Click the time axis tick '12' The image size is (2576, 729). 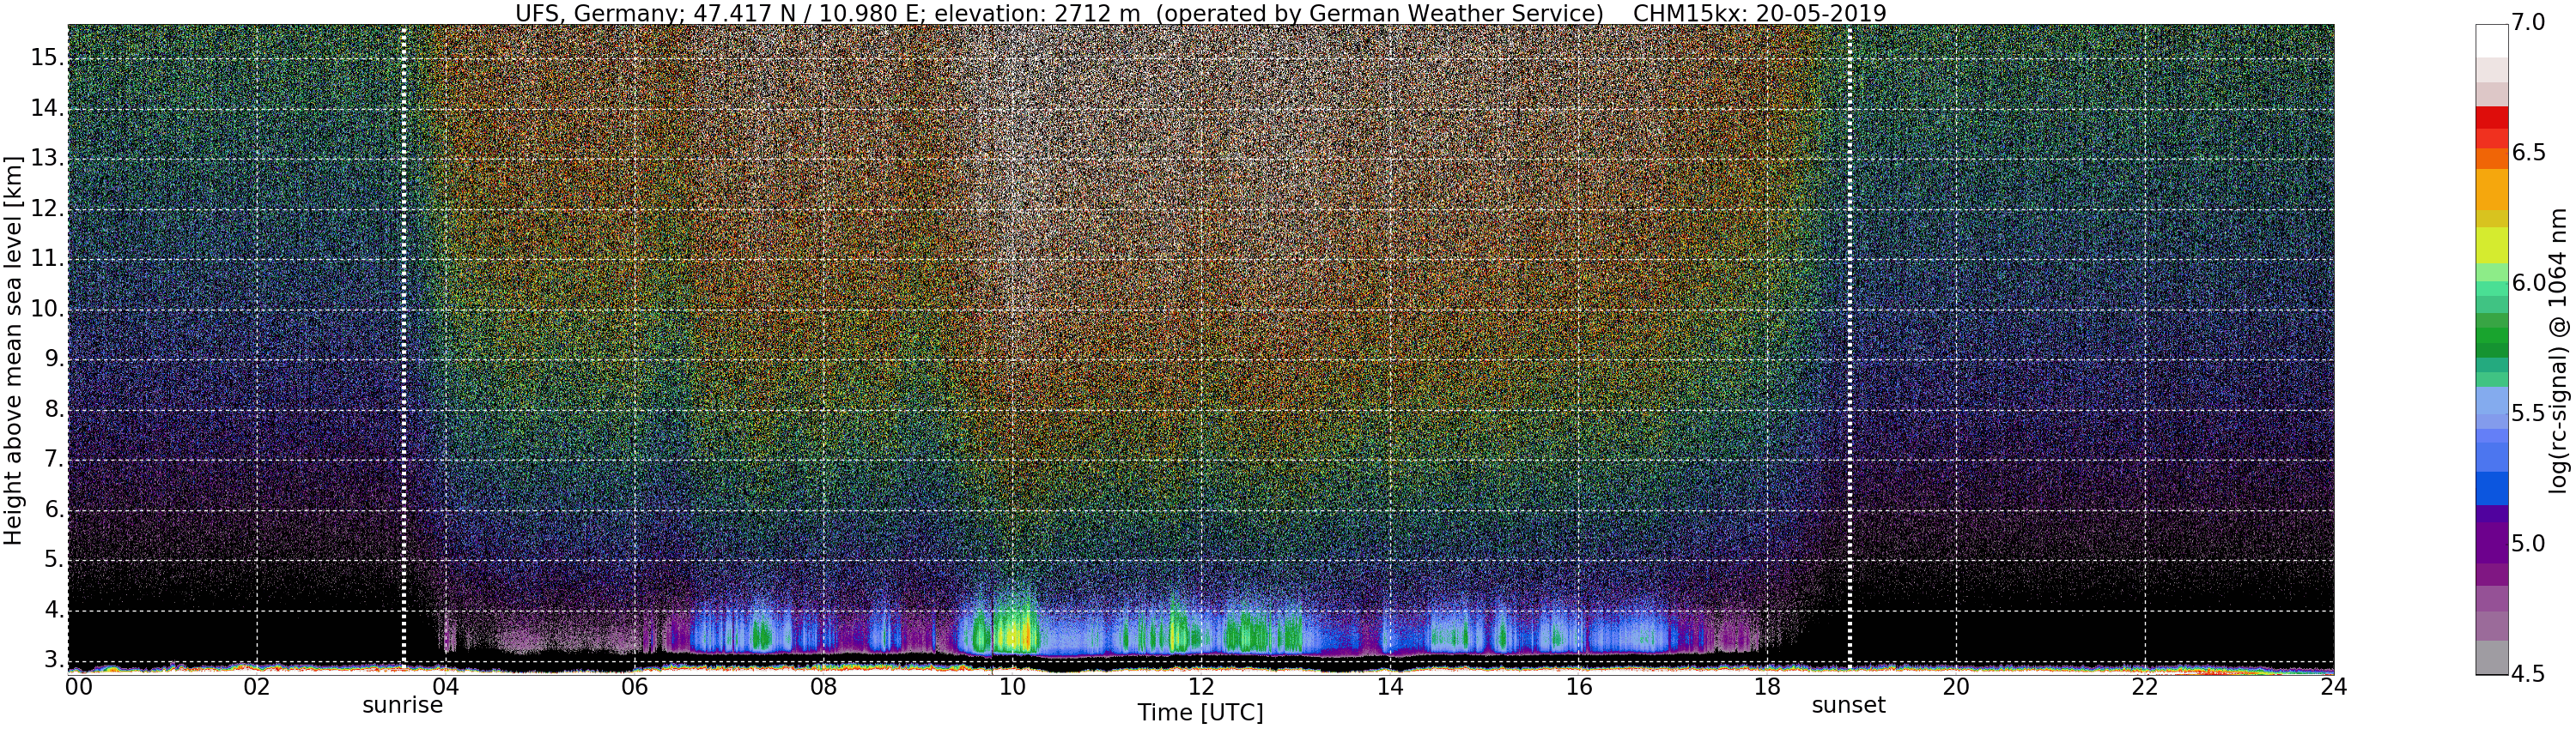pyautogui.click(x=1201, y=687)
